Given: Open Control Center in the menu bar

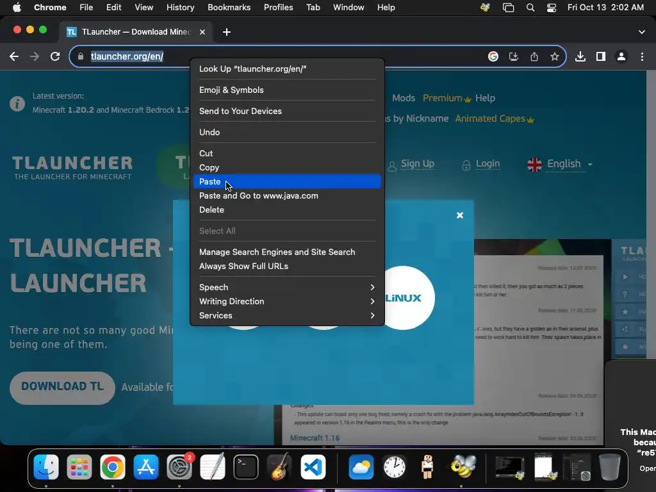Looking at the screenshot, I should tap(552, 8).
